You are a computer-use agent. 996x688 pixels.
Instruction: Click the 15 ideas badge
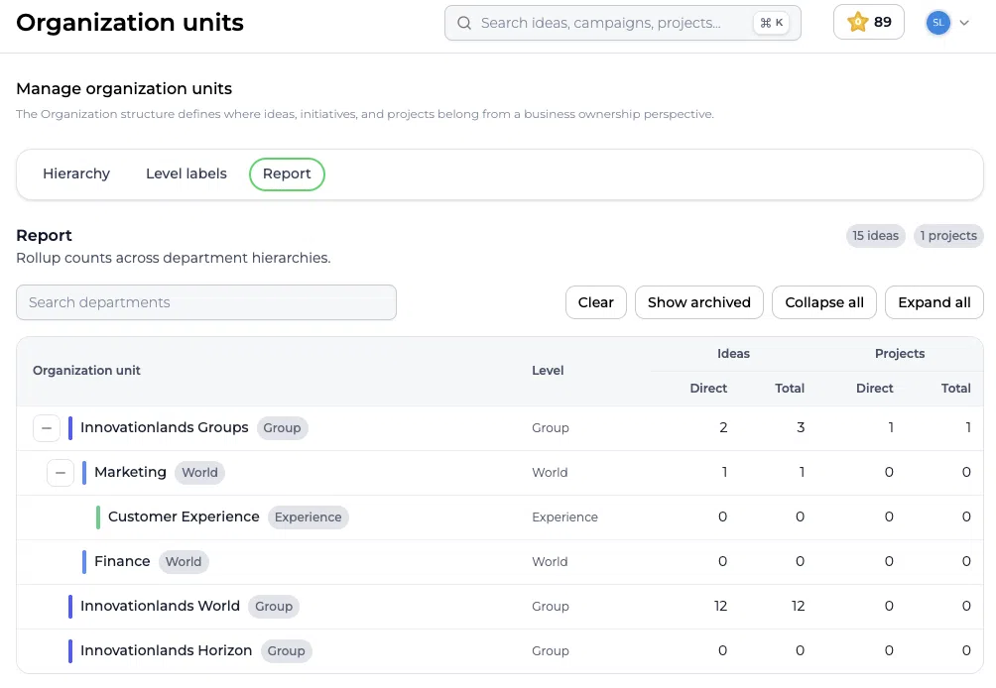[875, 236]
